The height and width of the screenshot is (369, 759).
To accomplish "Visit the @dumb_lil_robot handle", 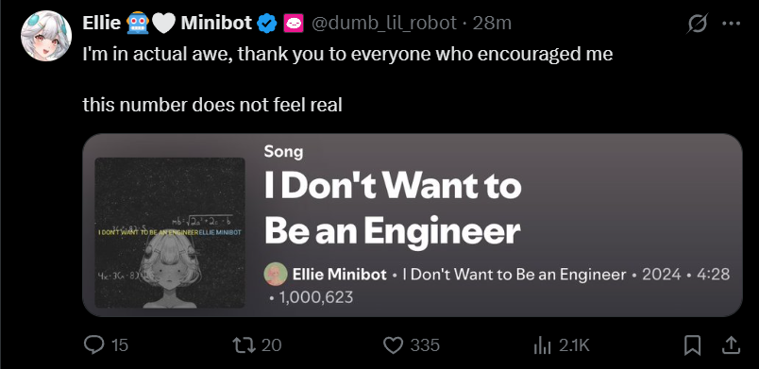I will [x=384, y=23].
